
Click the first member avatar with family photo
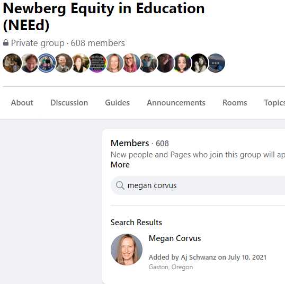[x=12, y=63]
